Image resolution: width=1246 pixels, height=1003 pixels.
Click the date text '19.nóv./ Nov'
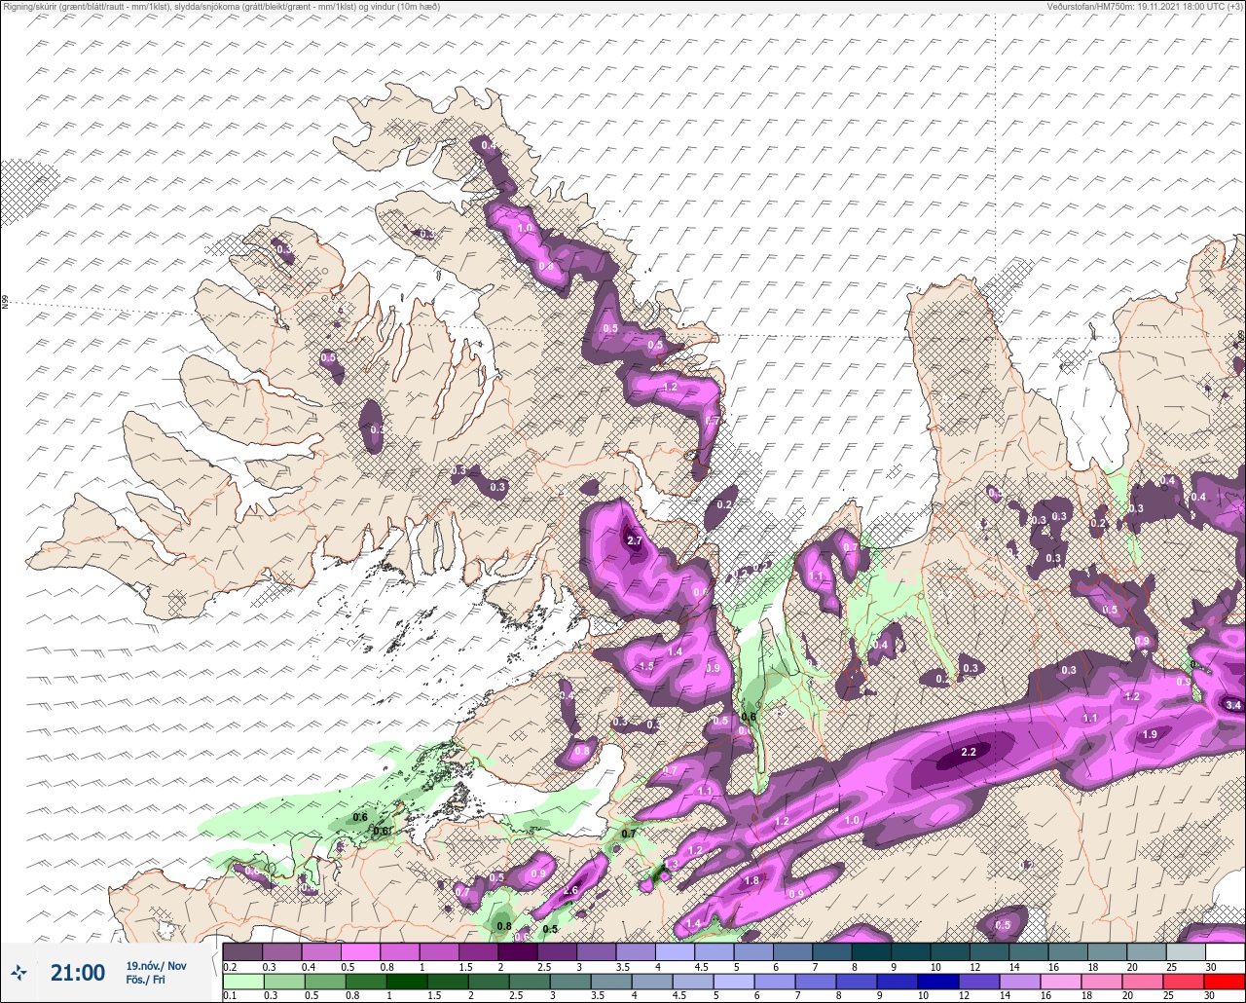coord(156,965)
